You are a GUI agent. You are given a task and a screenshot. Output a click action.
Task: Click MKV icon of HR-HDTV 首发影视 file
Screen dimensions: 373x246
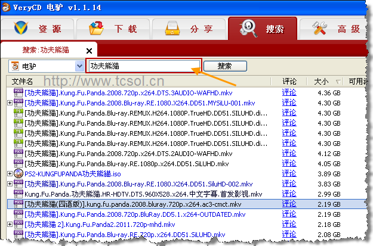point(19,194)
